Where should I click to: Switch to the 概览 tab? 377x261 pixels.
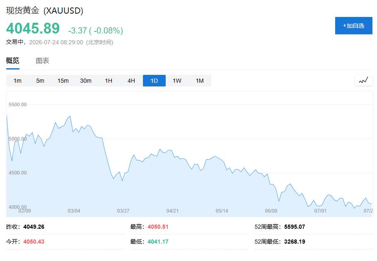[x=12, y=60]
